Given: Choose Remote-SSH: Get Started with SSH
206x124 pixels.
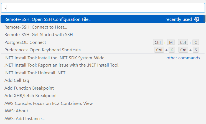Looking at the screenshot, I should click(x=103, y=35).
